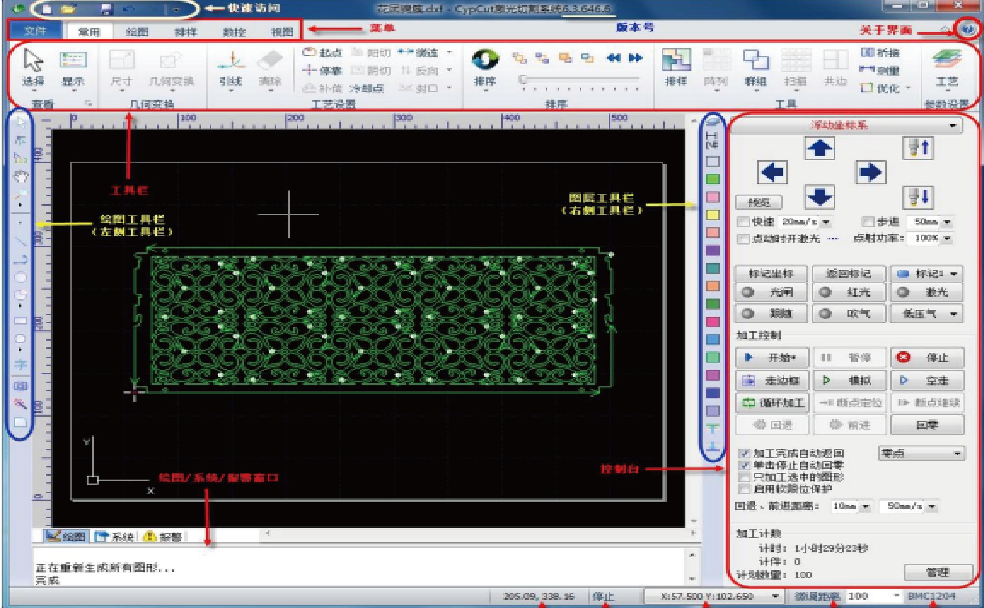Enable the Step (步进) checkbox
Image resolution: width=984 pixels, height=608 pixels.
tap(869, 222)
